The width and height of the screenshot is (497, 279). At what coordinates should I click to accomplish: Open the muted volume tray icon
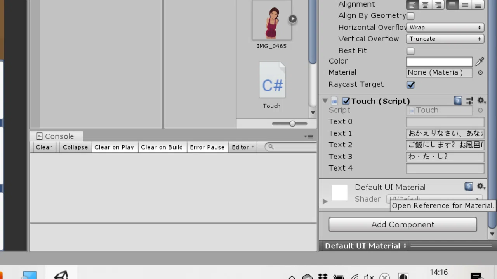369,277
